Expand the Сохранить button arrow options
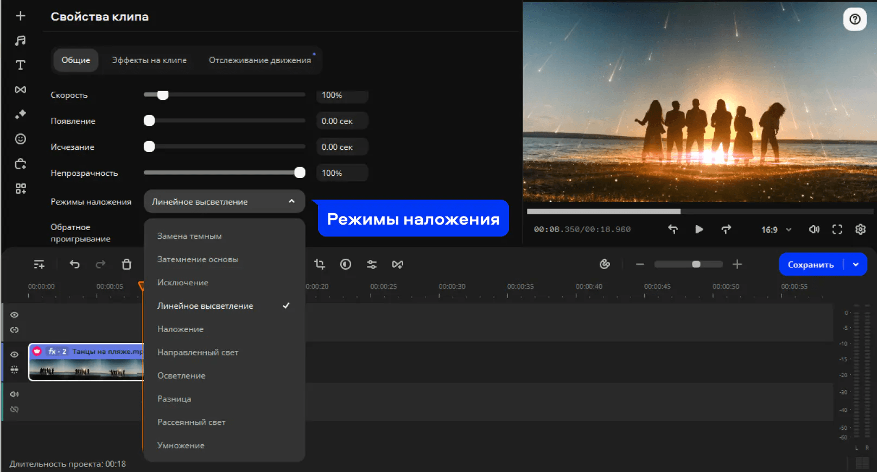877x472 pixels. pyautogui.click(x=856, y=265)
